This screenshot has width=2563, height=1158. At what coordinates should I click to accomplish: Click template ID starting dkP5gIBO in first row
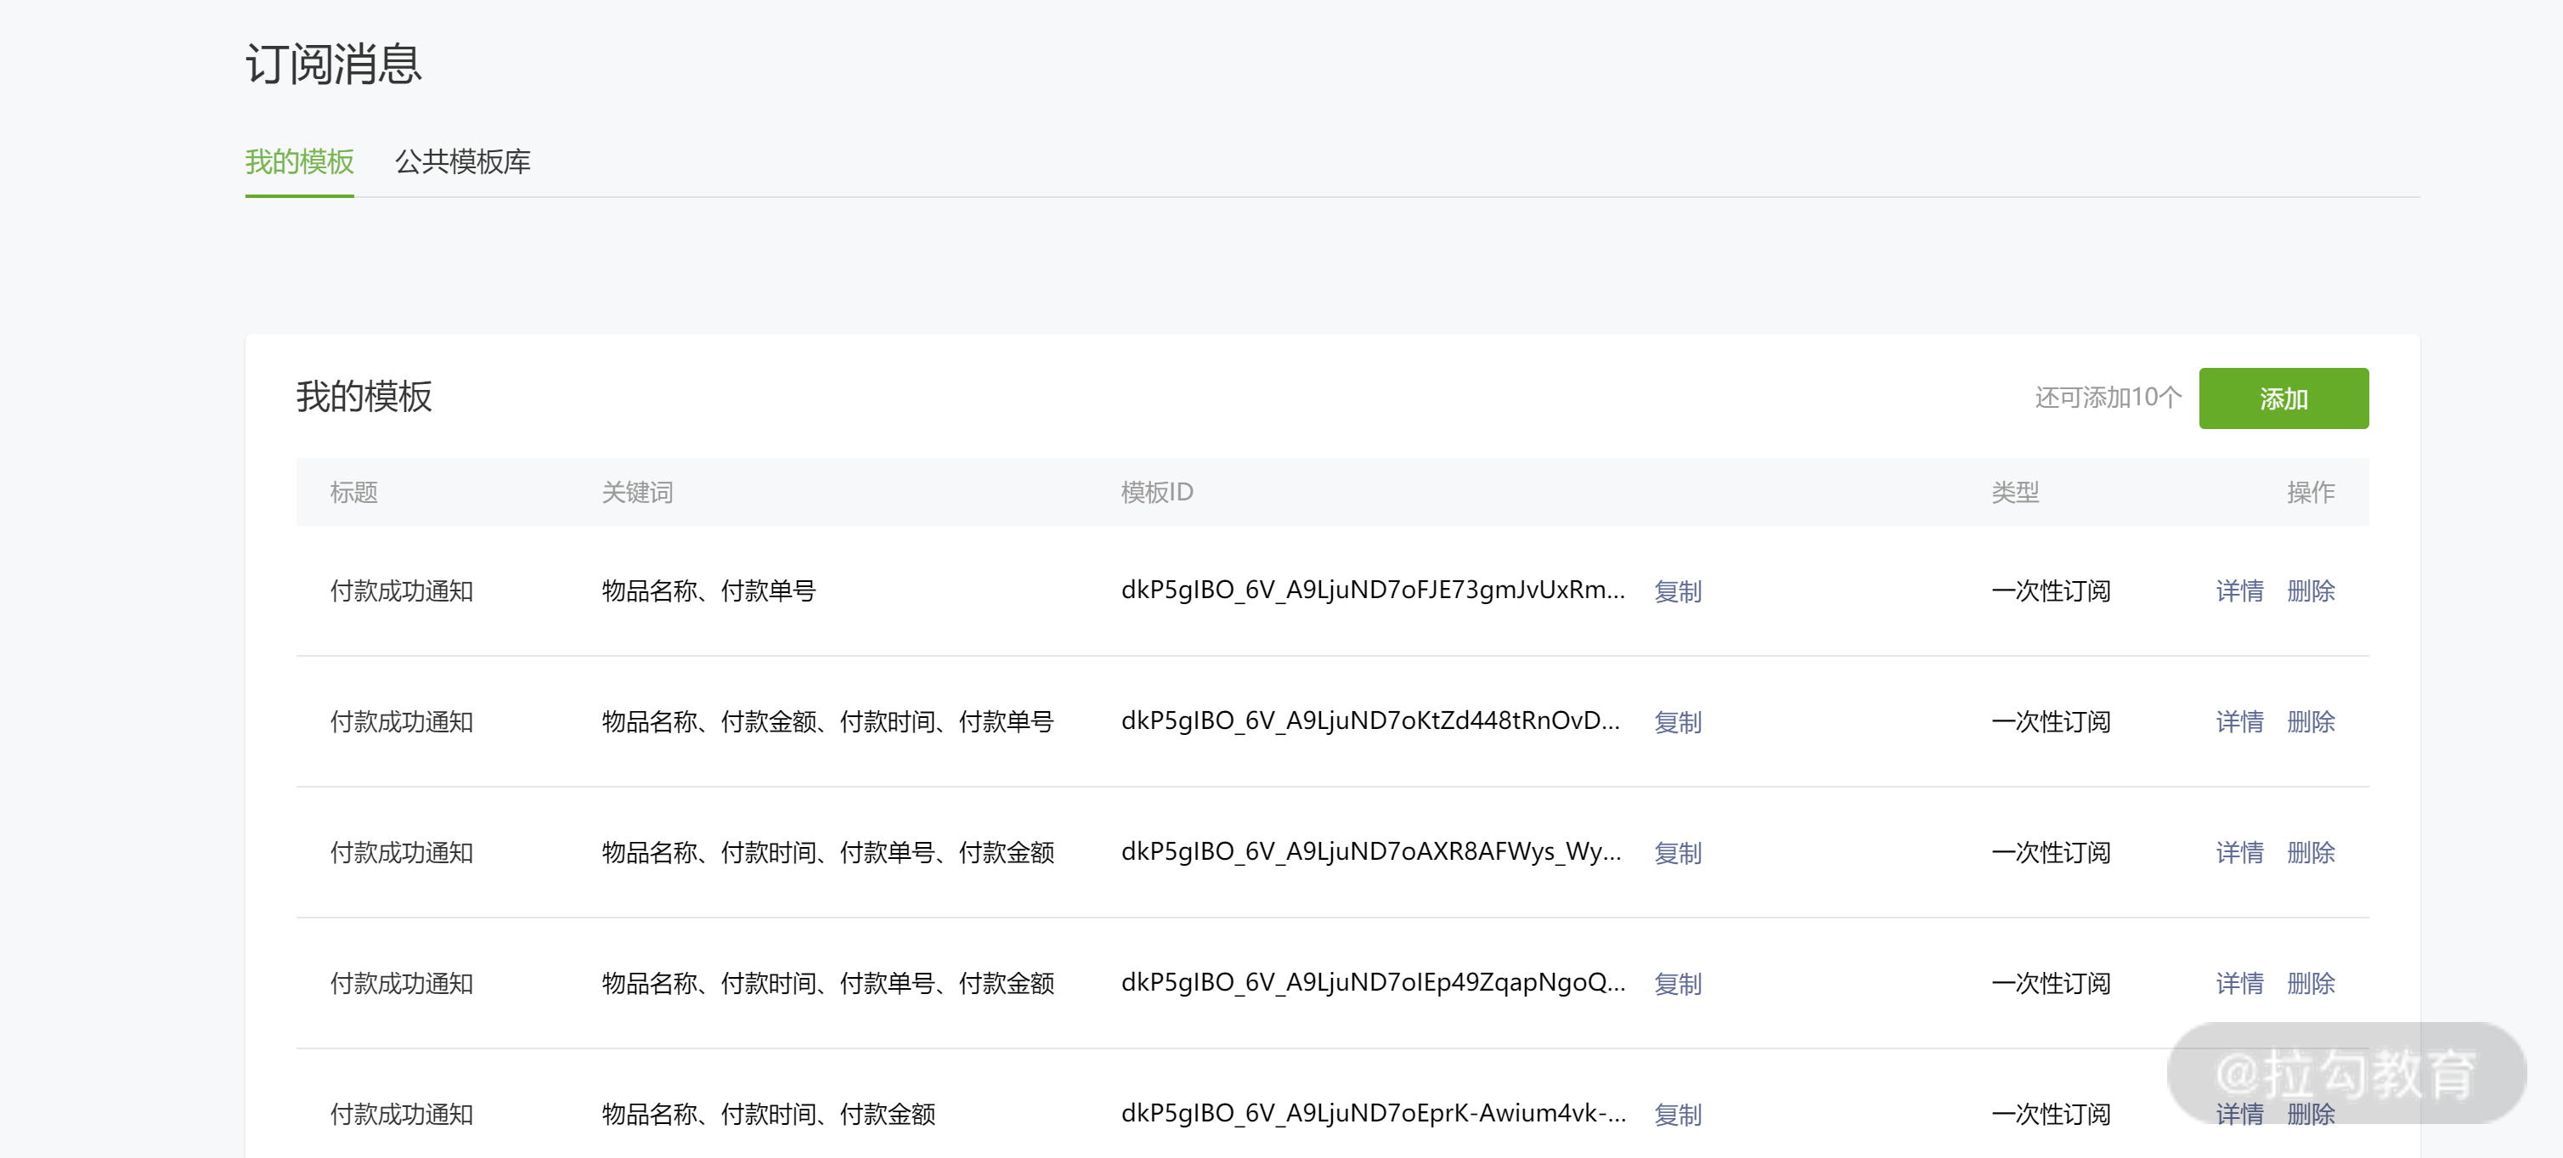1372,590
